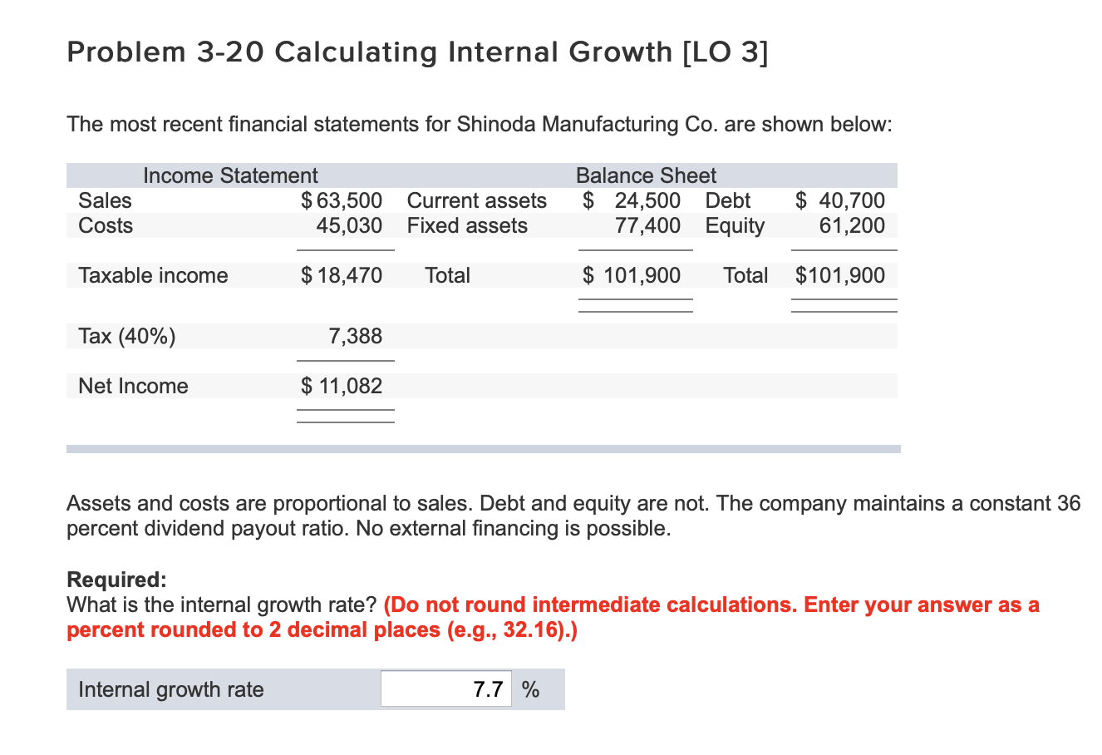Click the Balance Sheet header
The image size is (1102, 755).
coord(646,175)
